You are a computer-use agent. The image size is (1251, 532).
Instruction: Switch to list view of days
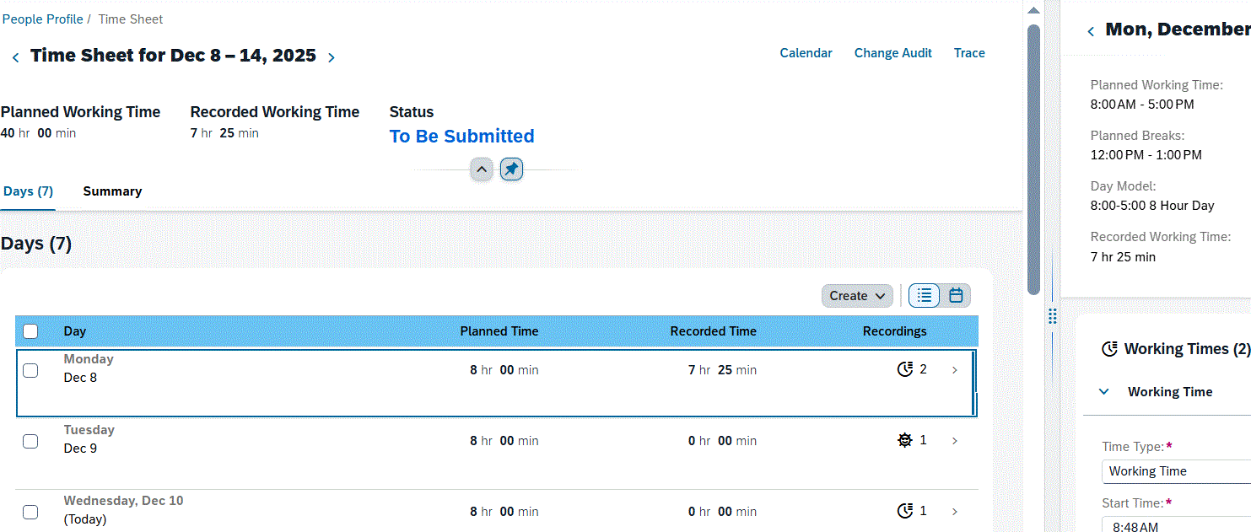(925, 296)
